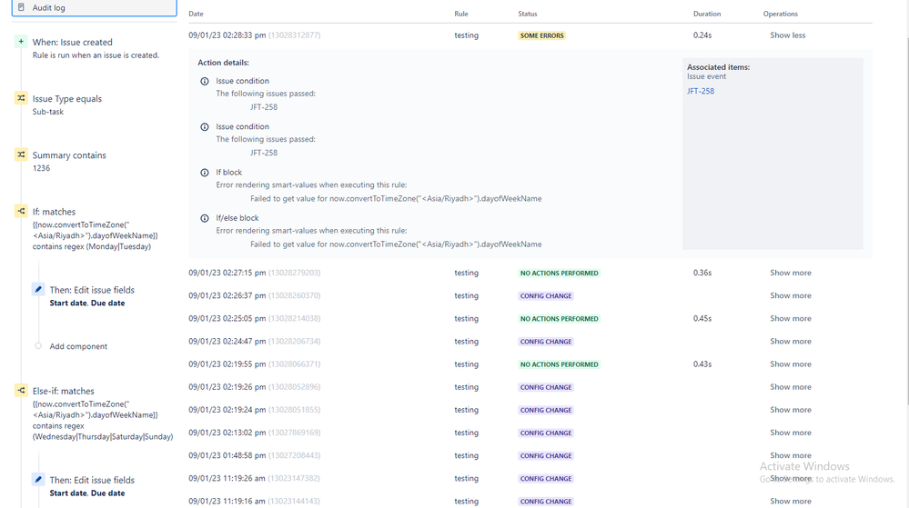Image resolution: width=909 pixels, height=508 pixels.
Task: Expand Show more for 02:24:47 pm entry
Action: click(x=790, y=341)
